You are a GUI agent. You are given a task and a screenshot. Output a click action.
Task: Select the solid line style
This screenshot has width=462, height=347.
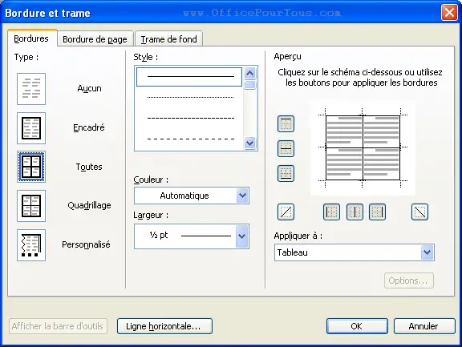[189, 77]
